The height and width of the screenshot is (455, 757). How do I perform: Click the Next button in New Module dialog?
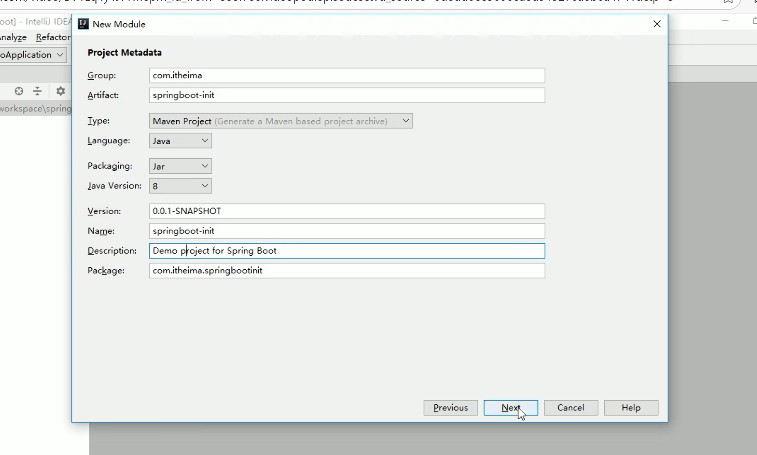[510, 408]
